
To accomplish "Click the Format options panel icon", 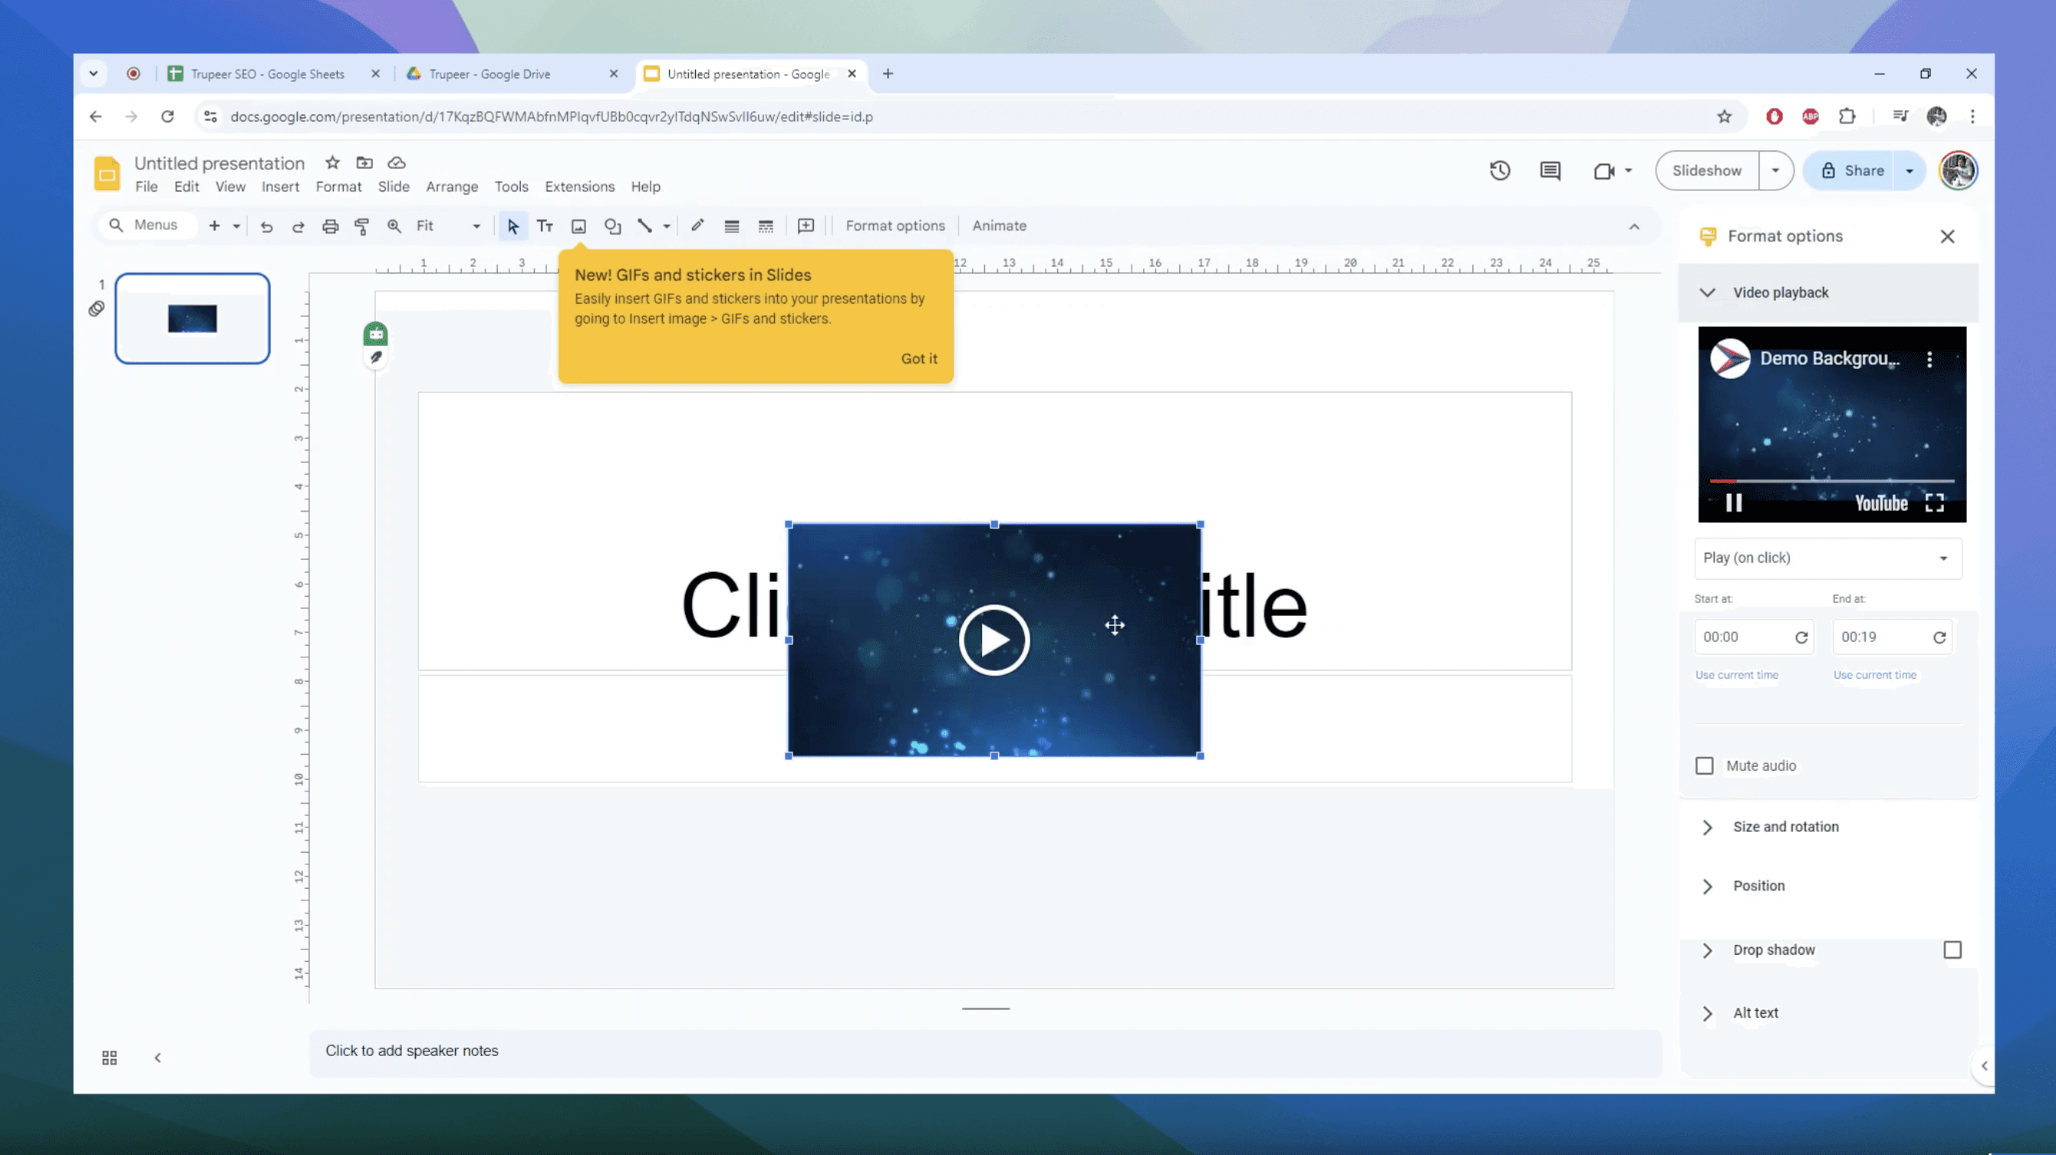I will (1707, 235).
